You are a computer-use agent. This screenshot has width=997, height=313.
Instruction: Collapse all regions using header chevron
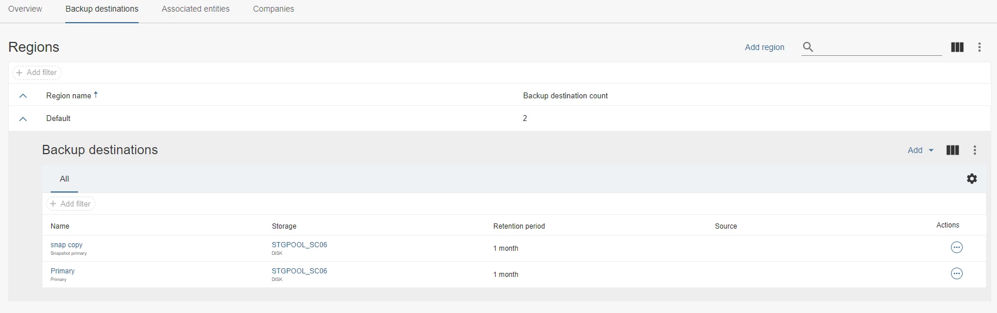(23, 95)
